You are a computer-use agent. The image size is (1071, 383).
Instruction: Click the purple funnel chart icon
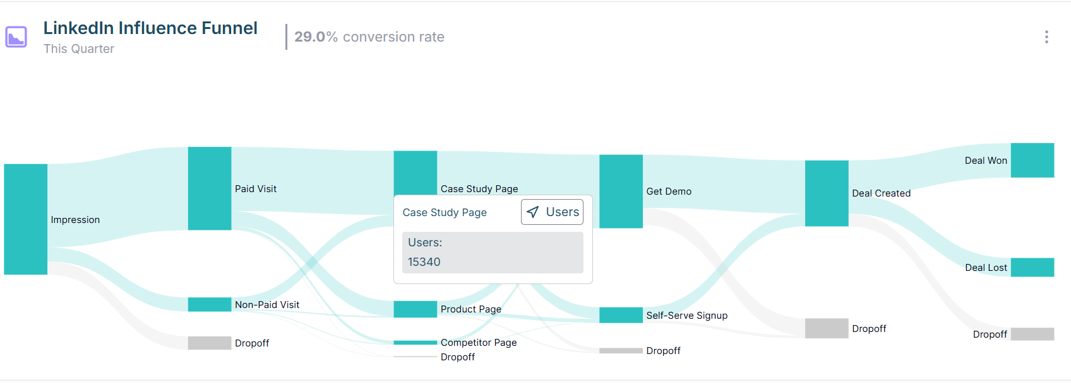(x=16, y=37)
